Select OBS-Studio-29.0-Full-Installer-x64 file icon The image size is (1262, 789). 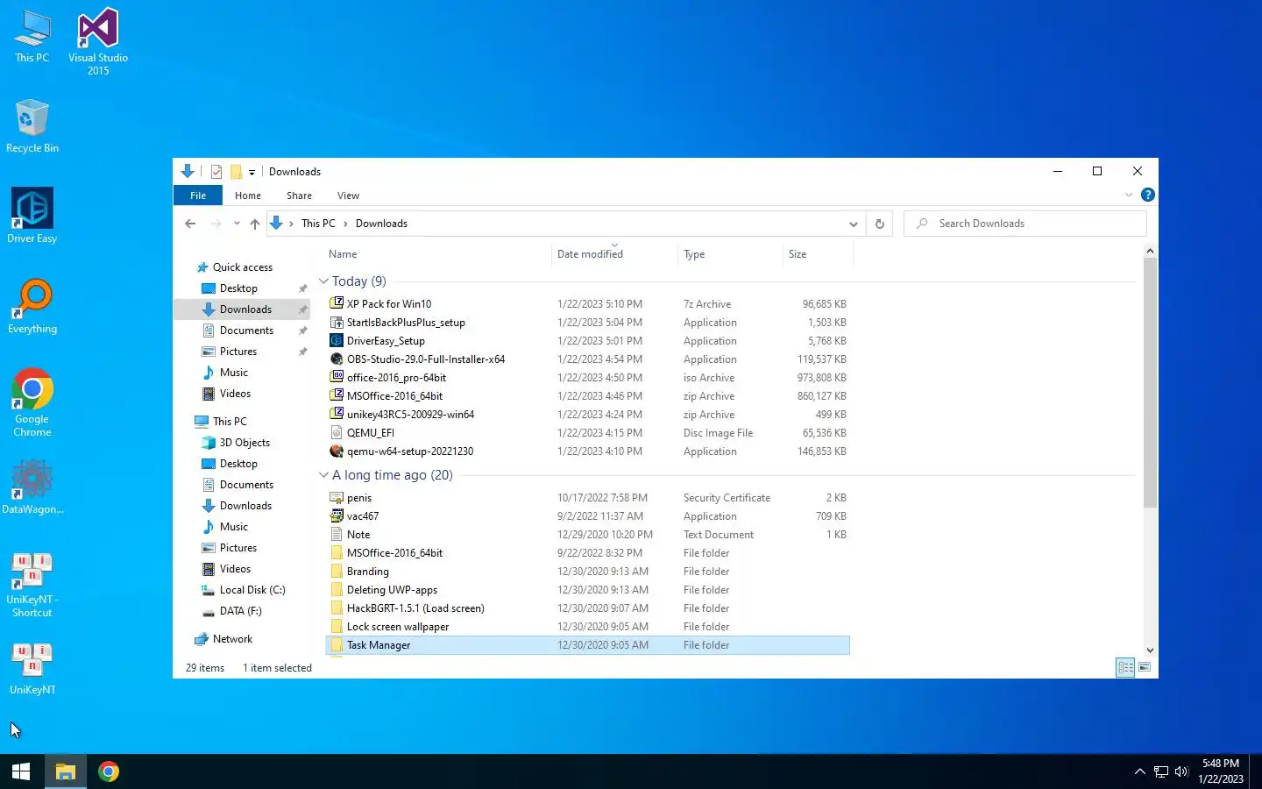(x=337, y=359)
